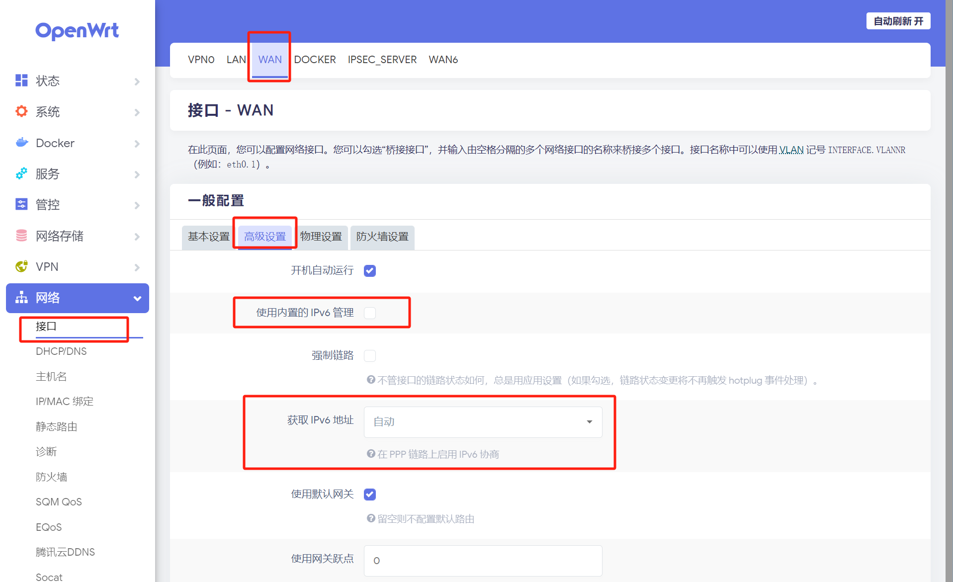953x582 pixels.
Task: Click the Network Storage database icon
Action: click(21, 236)
